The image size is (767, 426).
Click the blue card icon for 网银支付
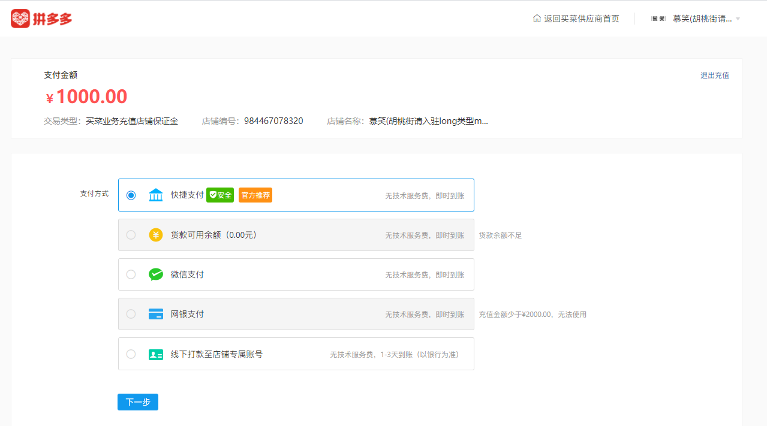click(x=156, y=314)
